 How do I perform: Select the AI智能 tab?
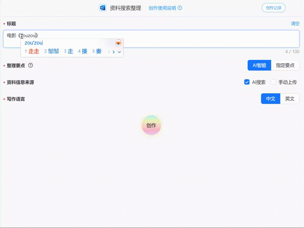(x=259, y=66)
